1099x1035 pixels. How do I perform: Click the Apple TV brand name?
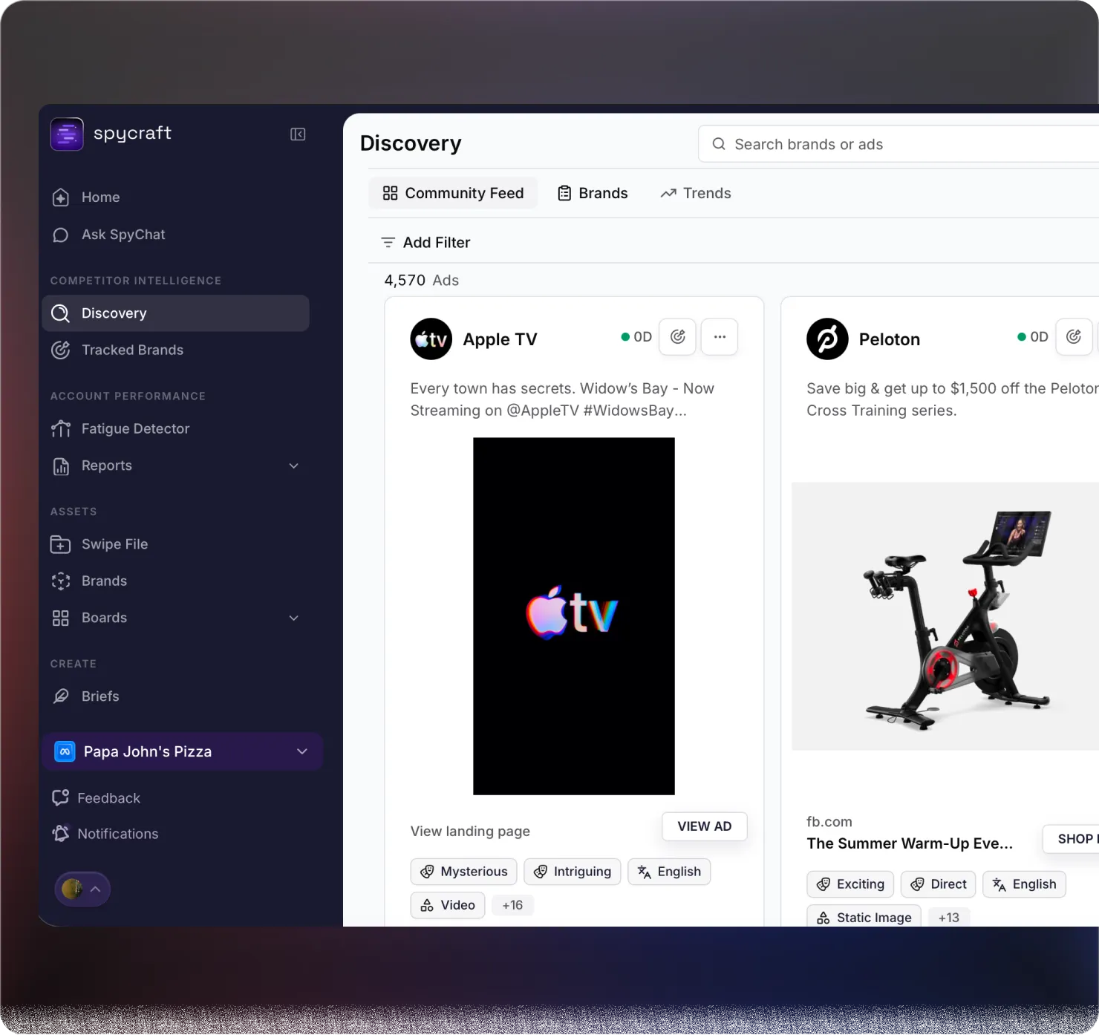point(500,339)
